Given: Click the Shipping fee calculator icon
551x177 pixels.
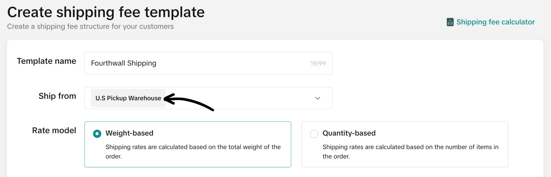Looking at the screenshot, I should [451, 22].
